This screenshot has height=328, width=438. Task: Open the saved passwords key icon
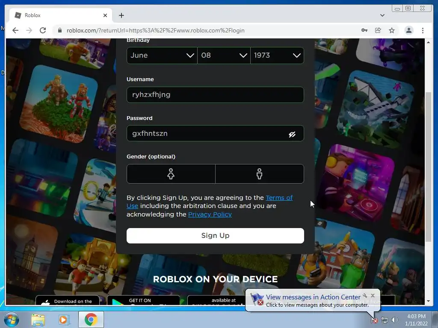pos(364,30)
